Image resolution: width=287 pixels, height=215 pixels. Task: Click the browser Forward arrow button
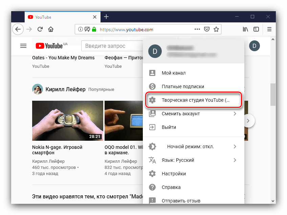tap(29, 29)
